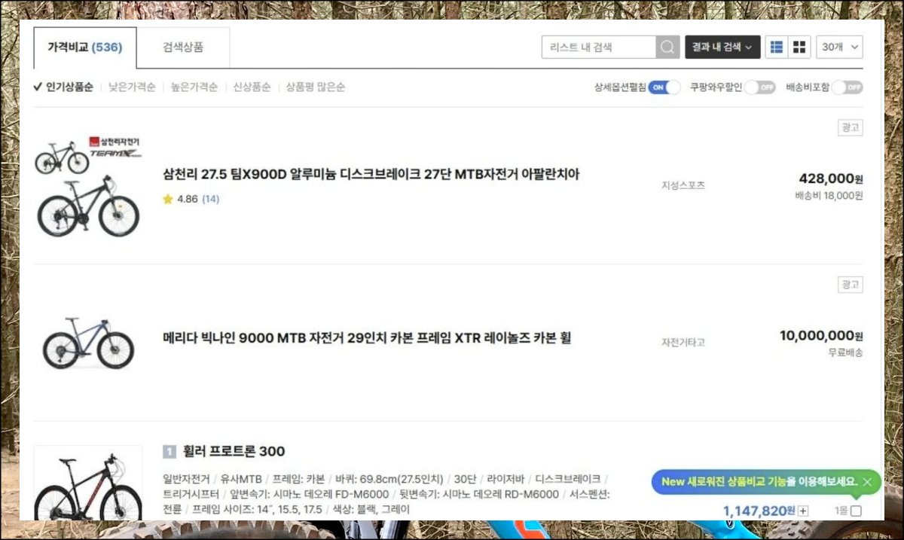Click the star rating icon for 삼천리 bike

(167, 200)
